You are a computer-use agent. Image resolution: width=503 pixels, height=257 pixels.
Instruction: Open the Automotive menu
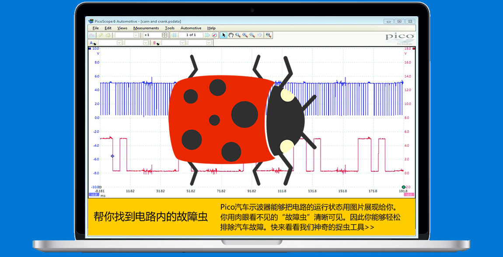(x=191, y=28)
